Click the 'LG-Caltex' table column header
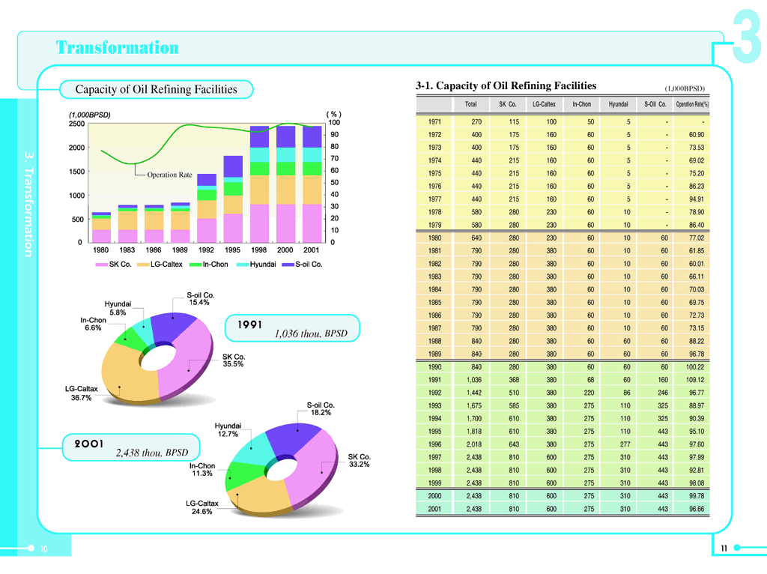 tap(544, 104)
